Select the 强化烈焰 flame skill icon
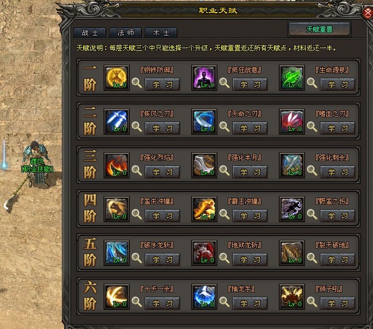The width and height of the screenshot is (373, 329). [117, 165]
